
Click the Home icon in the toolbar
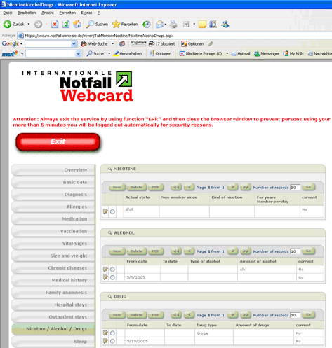pos(77,24)
